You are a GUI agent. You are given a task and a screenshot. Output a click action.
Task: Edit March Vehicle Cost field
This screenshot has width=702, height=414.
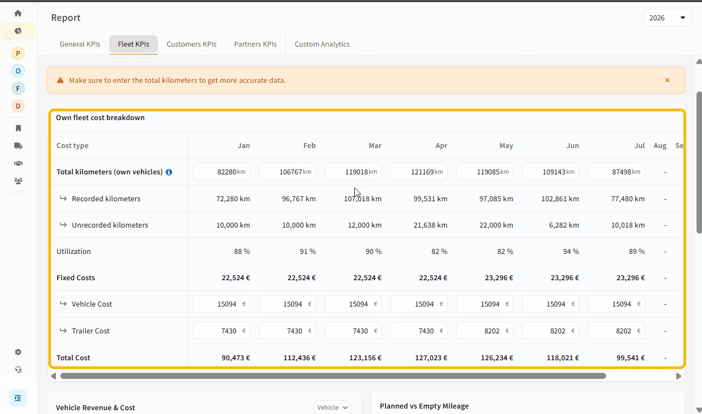click(353, 304)
